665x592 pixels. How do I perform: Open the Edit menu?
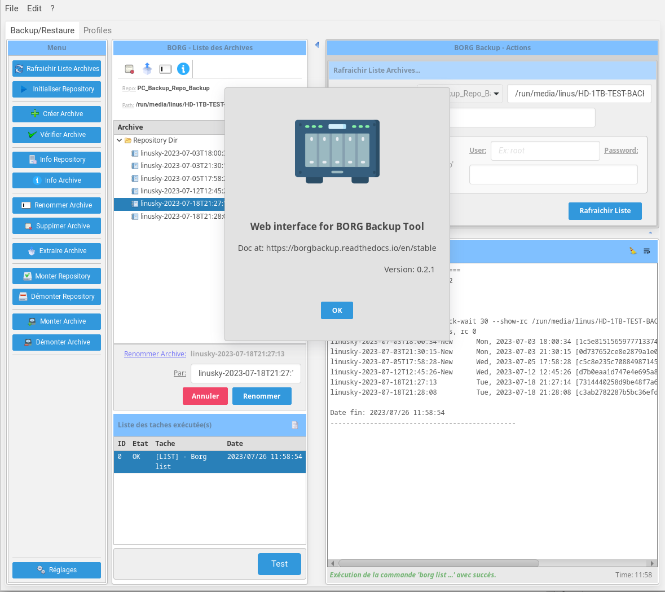[x=34, y=8]
